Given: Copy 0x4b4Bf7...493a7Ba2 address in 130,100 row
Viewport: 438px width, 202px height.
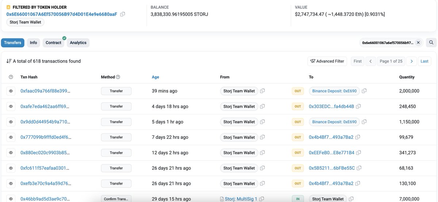Looking at the screenshot, I should tap(358, 183).
